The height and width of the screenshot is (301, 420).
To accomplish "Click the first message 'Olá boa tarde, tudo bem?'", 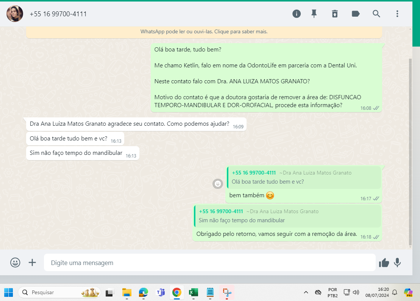I will 188,50.
